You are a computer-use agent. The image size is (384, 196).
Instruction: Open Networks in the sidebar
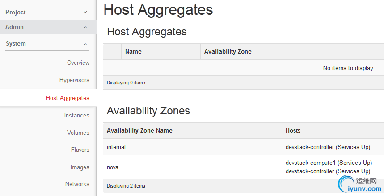click(77, 184)
